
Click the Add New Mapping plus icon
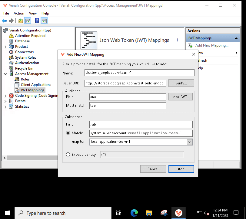coord(191,46)
